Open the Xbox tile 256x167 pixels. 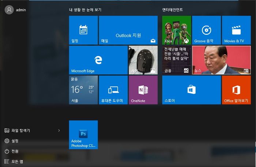point(177,30)
